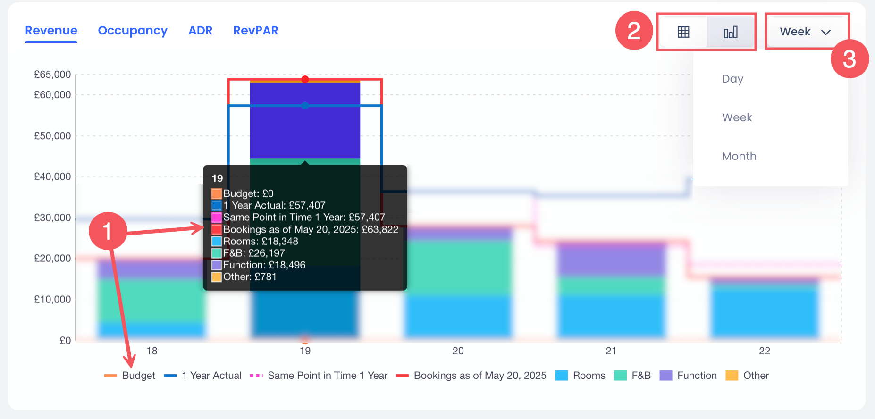Switch to the Occupancy tab
This screenshot has width=875, height=419.
point(133,31)
